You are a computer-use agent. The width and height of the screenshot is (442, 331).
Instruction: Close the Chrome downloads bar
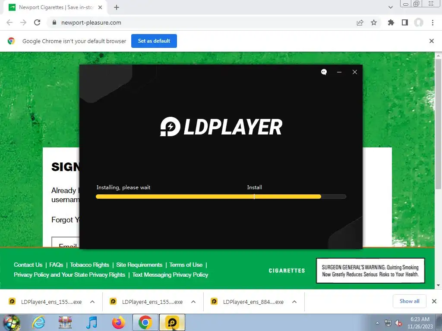434,301
